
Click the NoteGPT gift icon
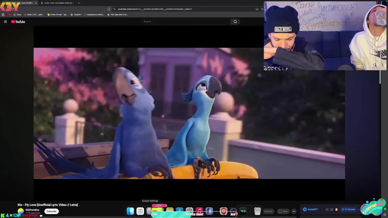point(336,210)
